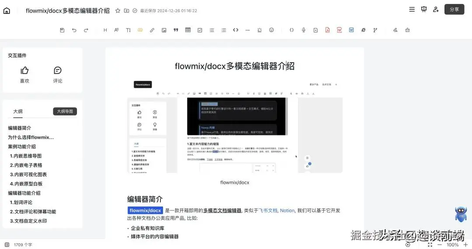Open the text size T tool
The width and height of the screenshot is (472, 249).
coord(128,30)
